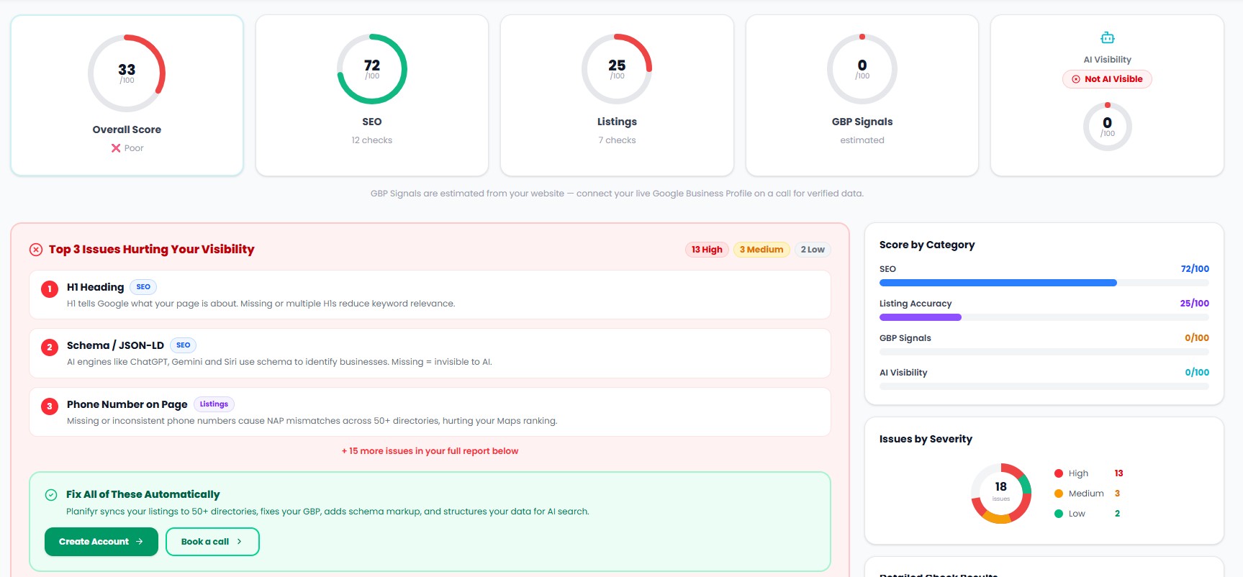Click the AI Visibility robot icon

(x=1107, y=37)
